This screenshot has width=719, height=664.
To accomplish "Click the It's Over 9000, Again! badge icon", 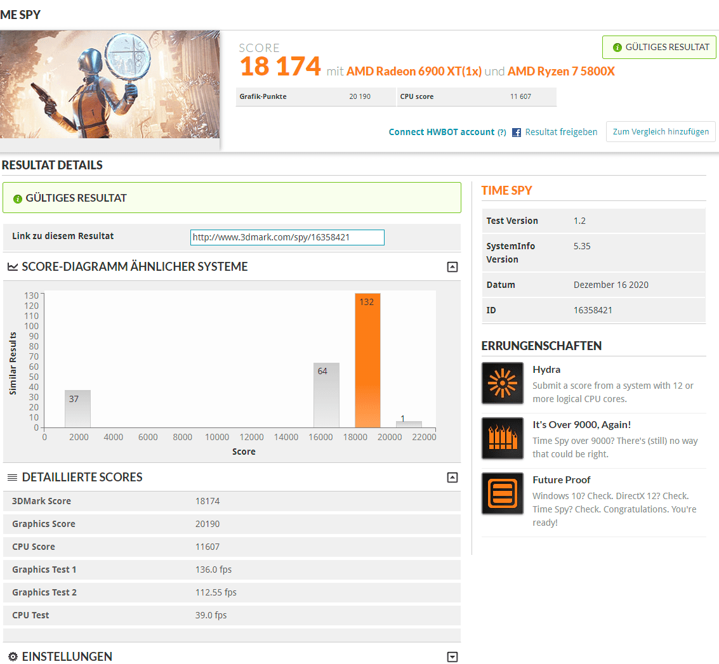I will coord(502,438).
